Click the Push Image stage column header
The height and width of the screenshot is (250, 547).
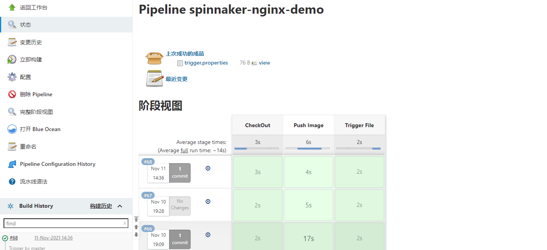(309, 125)
